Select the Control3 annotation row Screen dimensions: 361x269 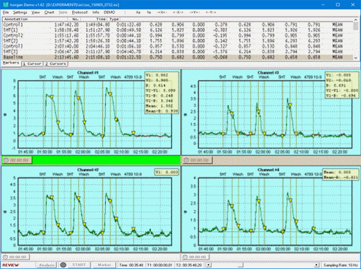click(x=178, y=46)
